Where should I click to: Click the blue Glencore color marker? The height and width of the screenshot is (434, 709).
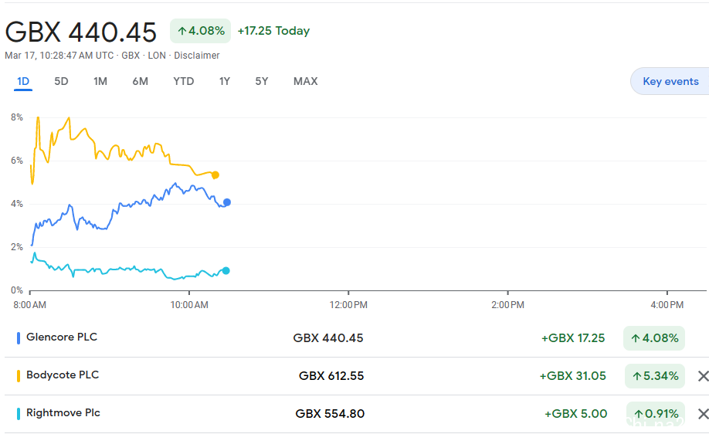pos(18,338)
